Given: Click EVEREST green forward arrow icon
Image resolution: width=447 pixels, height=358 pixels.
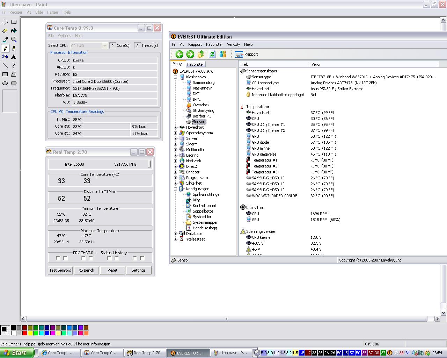Looking at the screenshot, I should coord(190,54).
